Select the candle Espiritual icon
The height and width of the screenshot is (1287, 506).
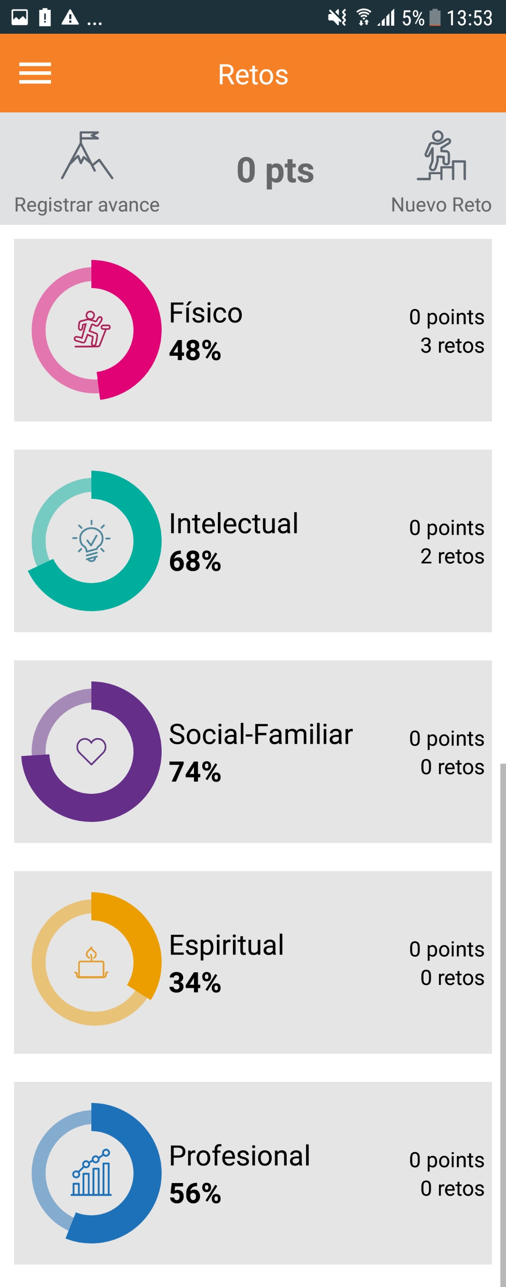(x=91, y=962)
